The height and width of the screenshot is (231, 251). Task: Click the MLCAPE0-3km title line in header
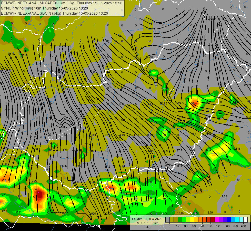tap(62, 3)
